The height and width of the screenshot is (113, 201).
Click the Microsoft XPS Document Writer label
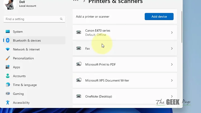[x=107, y=81]
